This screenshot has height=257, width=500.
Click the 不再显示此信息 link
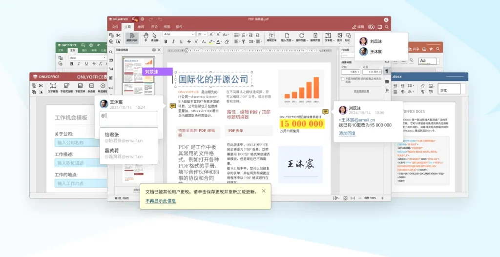161,201
